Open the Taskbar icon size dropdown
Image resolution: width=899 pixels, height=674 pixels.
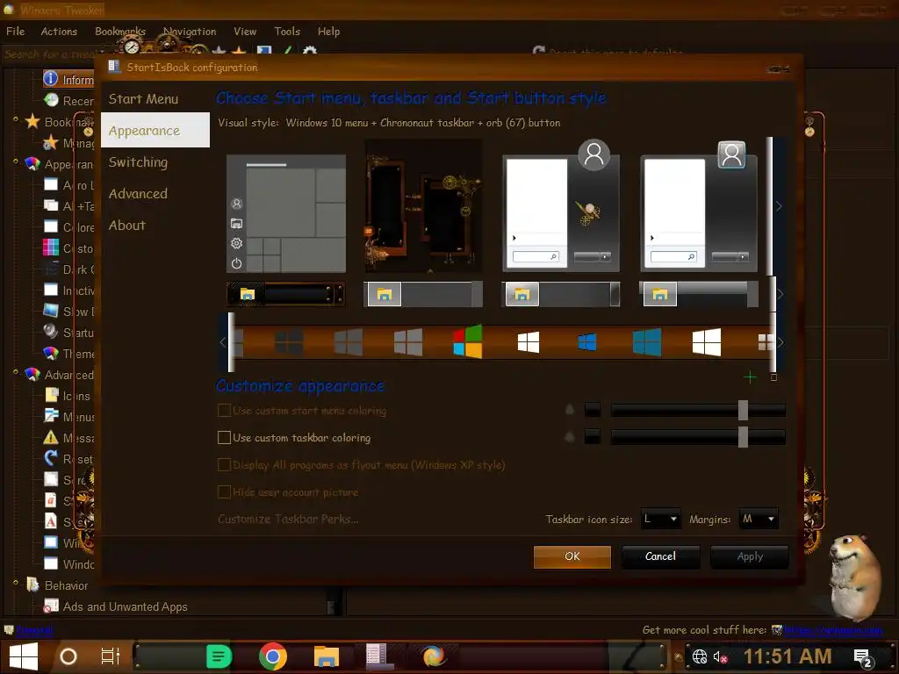point(660,520)
